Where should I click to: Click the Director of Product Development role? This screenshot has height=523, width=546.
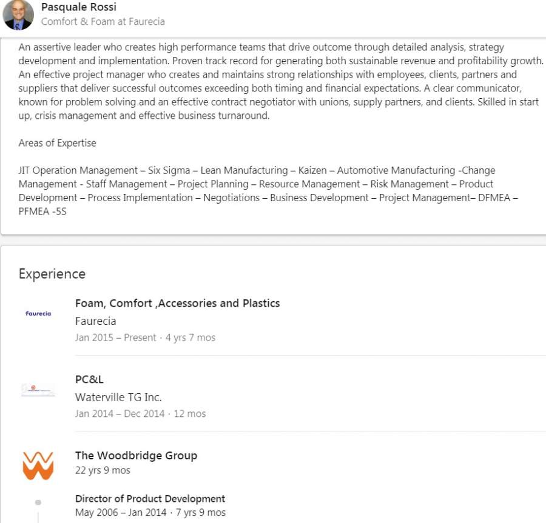(x=150, y=499)
